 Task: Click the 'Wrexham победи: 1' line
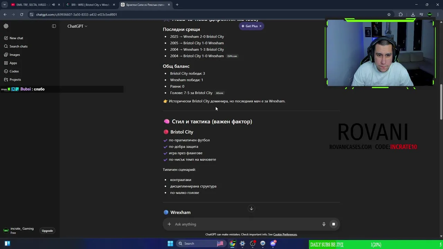(x=187, y=80)
